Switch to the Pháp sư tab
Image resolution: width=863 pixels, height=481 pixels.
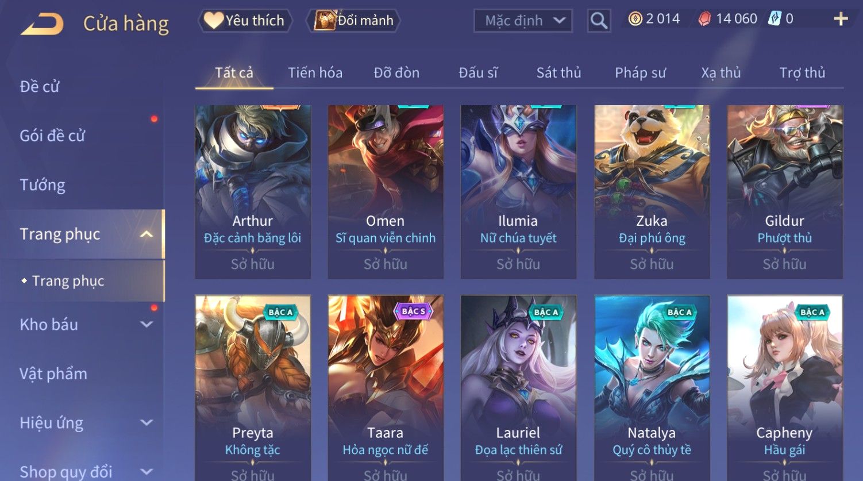click(x=640, y=73)
